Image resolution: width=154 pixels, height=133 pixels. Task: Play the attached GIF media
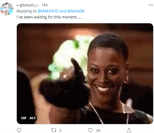(x=85, y=74)
